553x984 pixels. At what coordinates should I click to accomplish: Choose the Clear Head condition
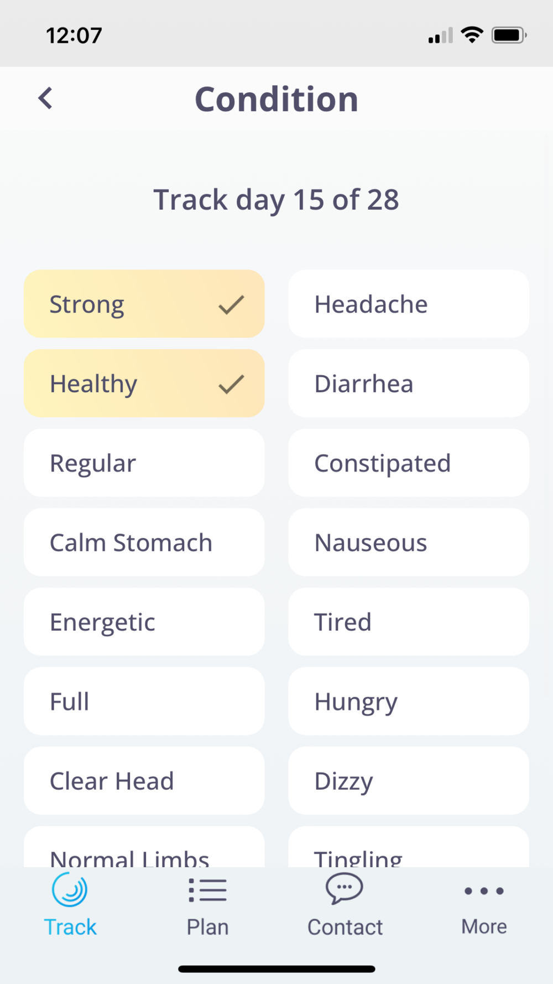[x=144, y=781]
